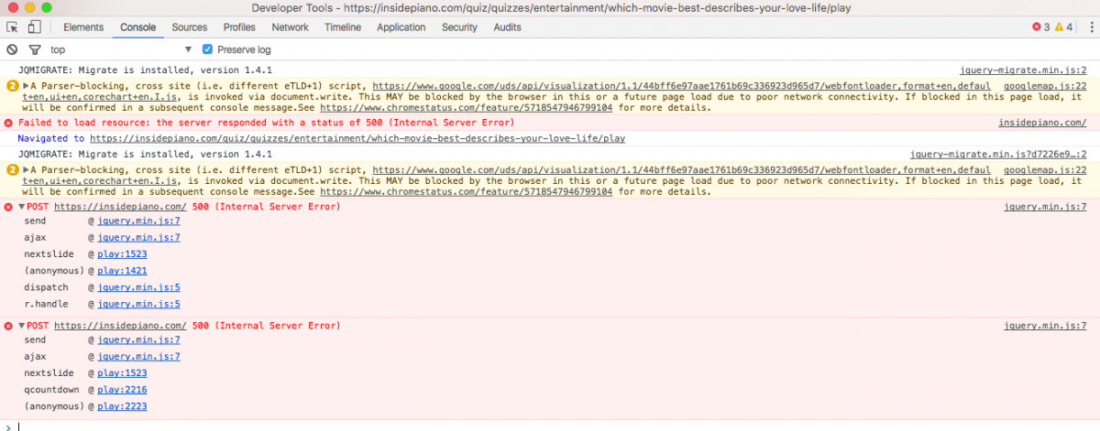Open the 'top' execution context dropdown
The height and width of the screenshot is (431, 1100).
tap(119, 49)
